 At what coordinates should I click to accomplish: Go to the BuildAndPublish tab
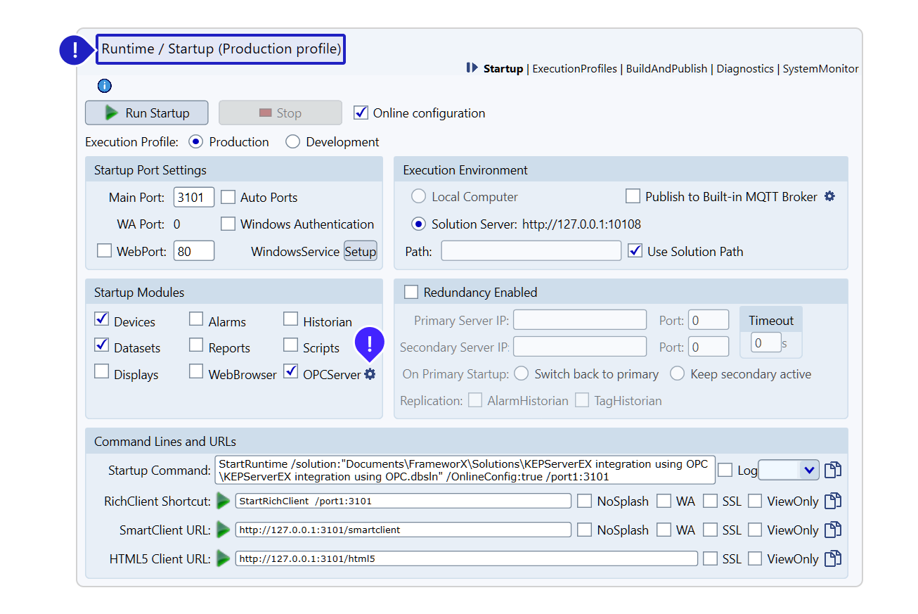pos(667,69)
